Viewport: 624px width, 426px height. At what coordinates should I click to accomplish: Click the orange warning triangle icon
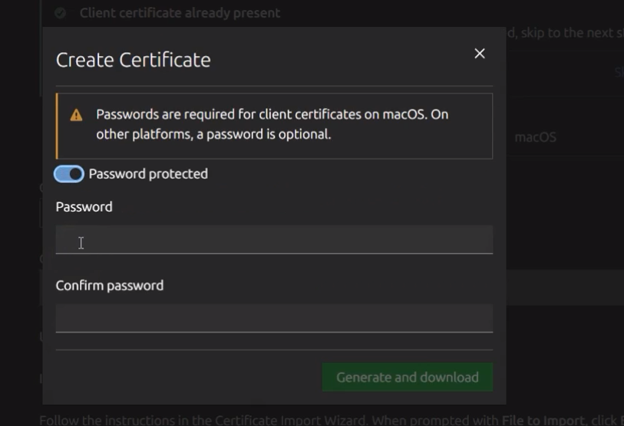76,116
